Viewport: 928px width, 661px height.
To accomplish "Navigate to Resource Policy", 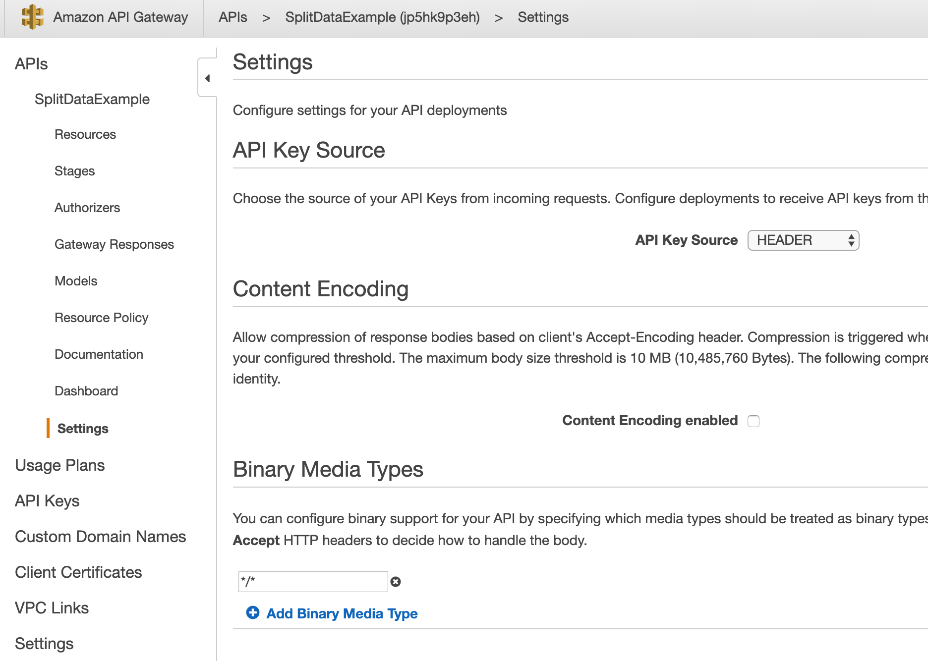I will [101, 318].
